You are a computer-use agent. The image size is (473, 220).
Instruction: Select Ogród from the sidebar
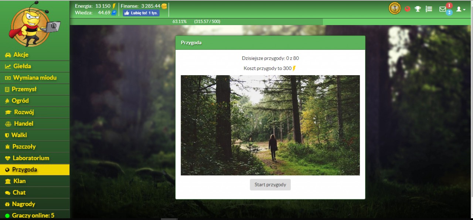tap(35, 101)
